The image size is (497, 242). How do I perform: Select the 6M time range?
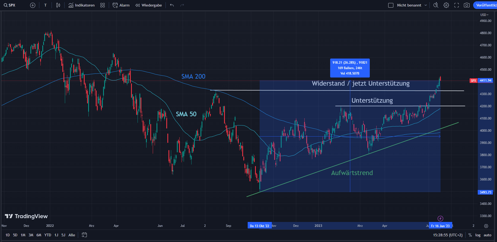click(39, 235)
